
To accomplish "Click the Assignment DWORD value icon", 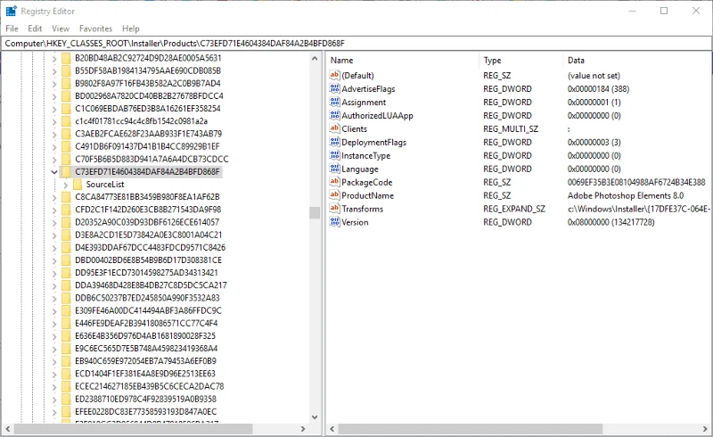I will pyautogui.click(x=335, y=102).
